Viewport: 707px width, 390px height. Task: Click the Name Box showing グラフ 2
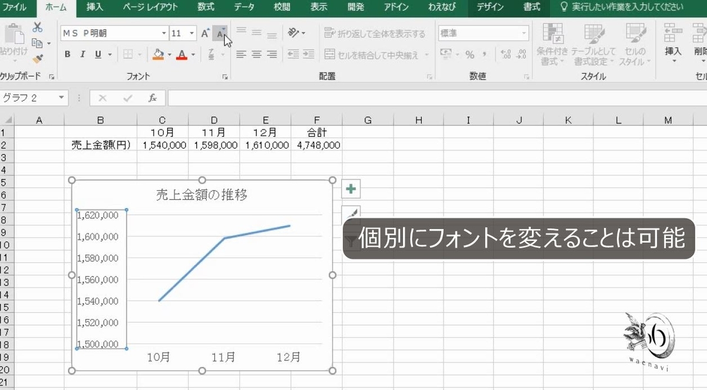pyautogui.click(x=32, y=98)
